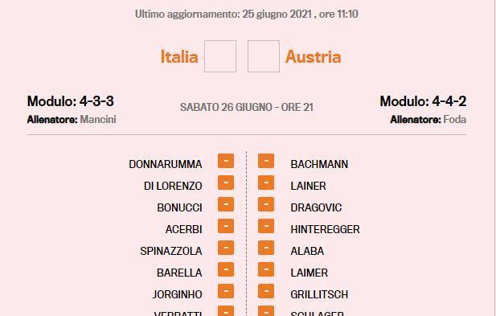496x316 pixels.
Task: Click the orange badge next to Grillitsch
Action: (266, 291)
